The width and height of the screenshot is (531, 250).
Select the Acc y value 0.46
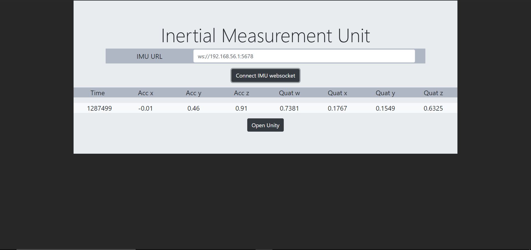194,108
